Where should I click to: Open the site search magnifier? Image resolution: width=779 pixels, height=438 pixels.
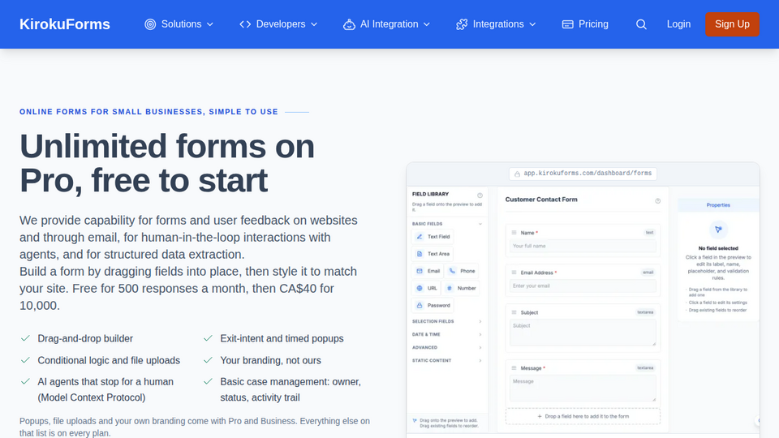point(641,24)
